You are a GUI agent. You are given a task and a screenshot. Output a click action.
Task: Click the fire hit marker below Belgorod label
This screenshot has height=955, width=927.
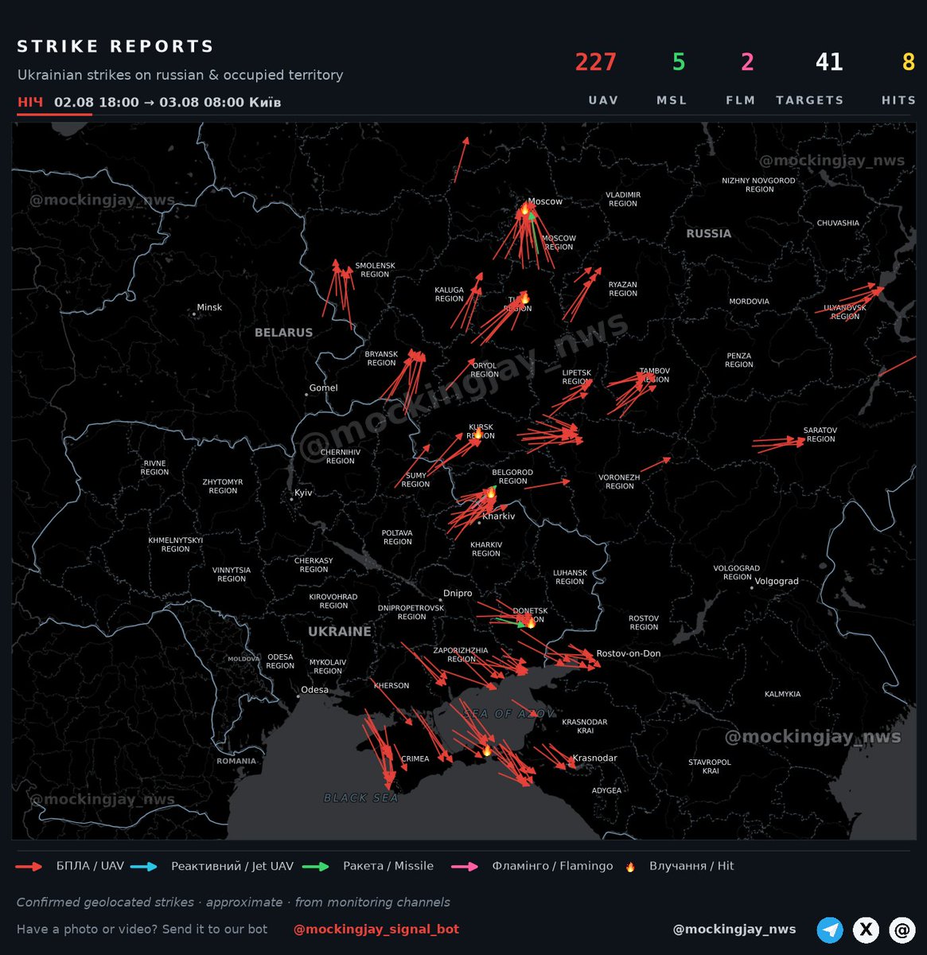(x=491, y=493)
